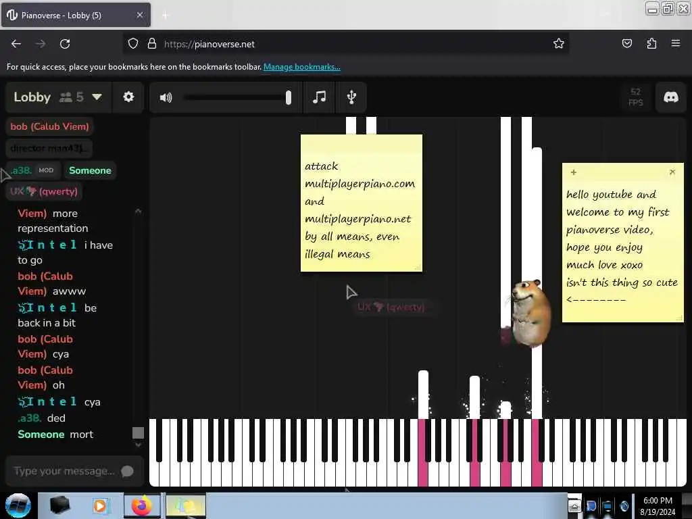The height and width of the screenshot is (519, 692).
Task: Select the Someone user tag
Action: tap(90, 170)
